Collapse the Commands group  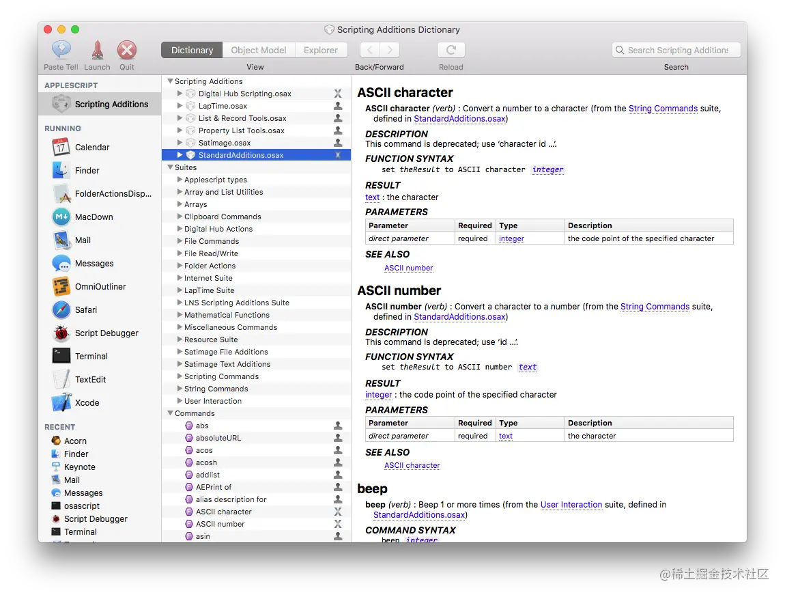coord(170,413)
